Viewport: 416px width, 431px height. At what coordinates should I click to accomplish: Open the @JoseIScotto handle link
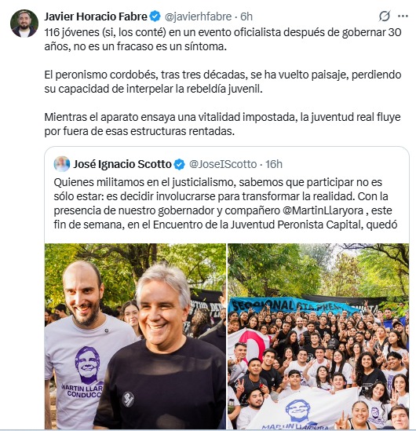point(223,164)
